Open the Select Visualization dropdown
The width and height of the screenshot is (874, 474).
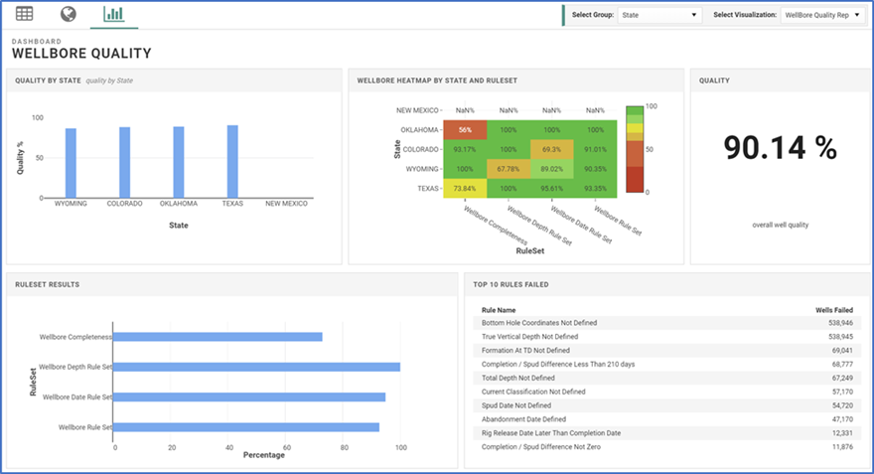pyautogui.click(x=822, y=15)
